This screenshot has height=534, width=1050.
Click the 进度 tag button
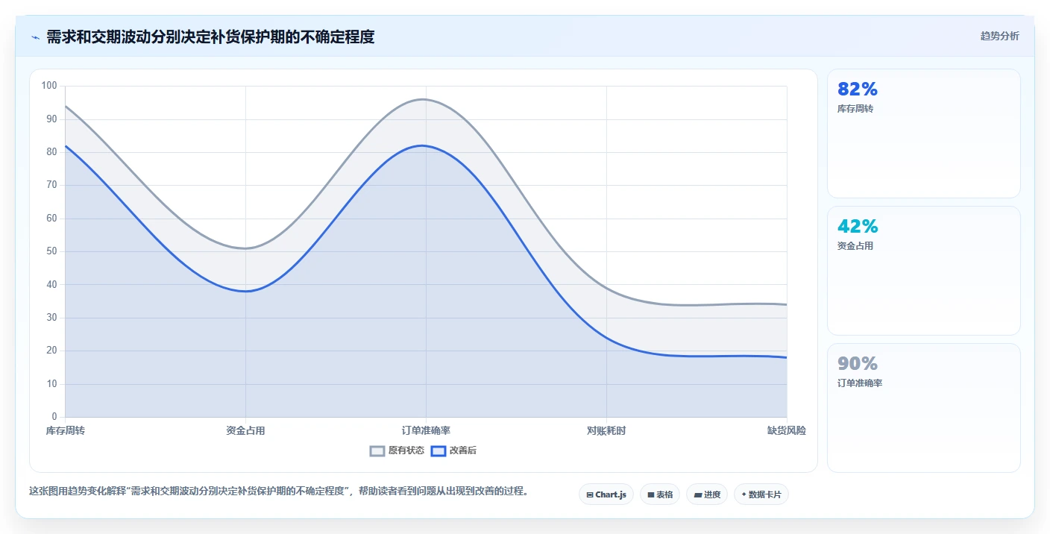(x=707, y=494)
